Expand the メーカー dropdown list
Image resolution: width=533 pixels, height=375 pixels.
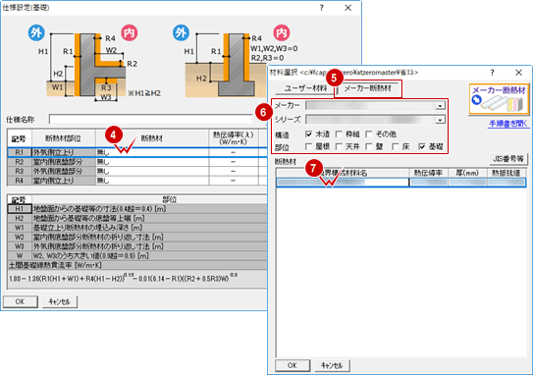(x=440, y=106)
